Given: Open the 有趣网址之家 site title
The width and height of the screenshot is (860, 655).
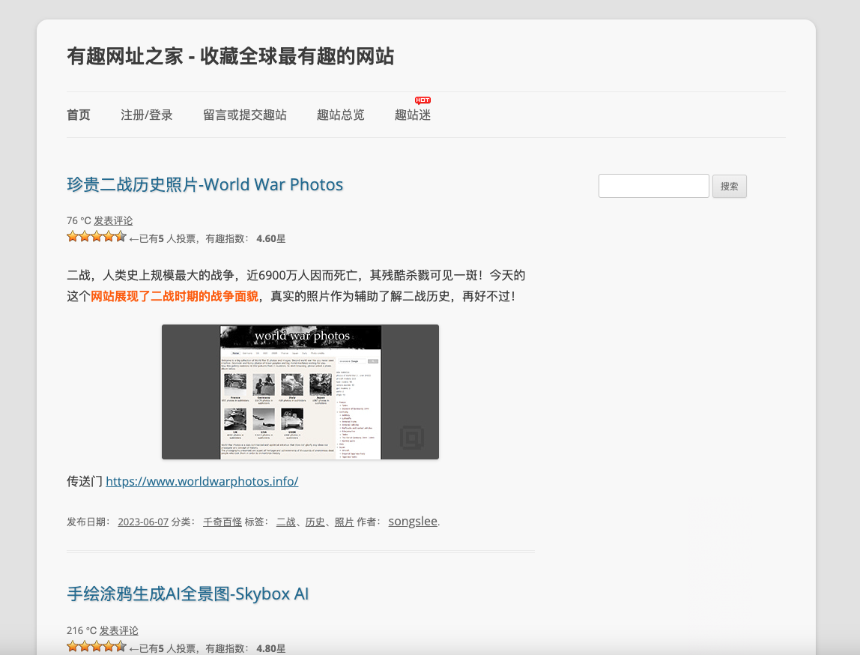Looking at the screenshot, I should tap(231, 56).
